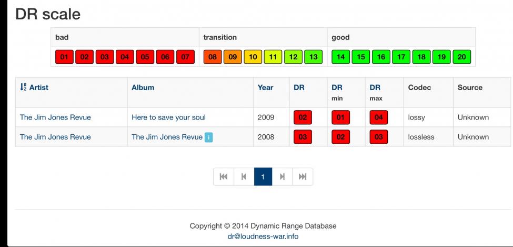
Task: Click the dr@loudness-war.info email link
Action: (263, 236)
